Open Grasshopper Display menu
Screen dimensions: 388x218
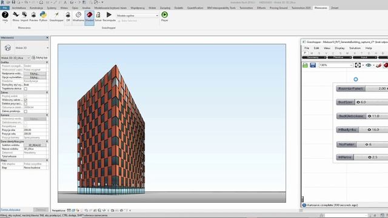[339, 48]
